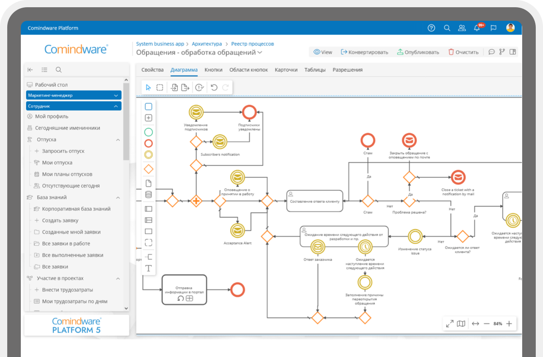
Task: Switch to the Таблицы tab
Action: (x=315, y=70)
